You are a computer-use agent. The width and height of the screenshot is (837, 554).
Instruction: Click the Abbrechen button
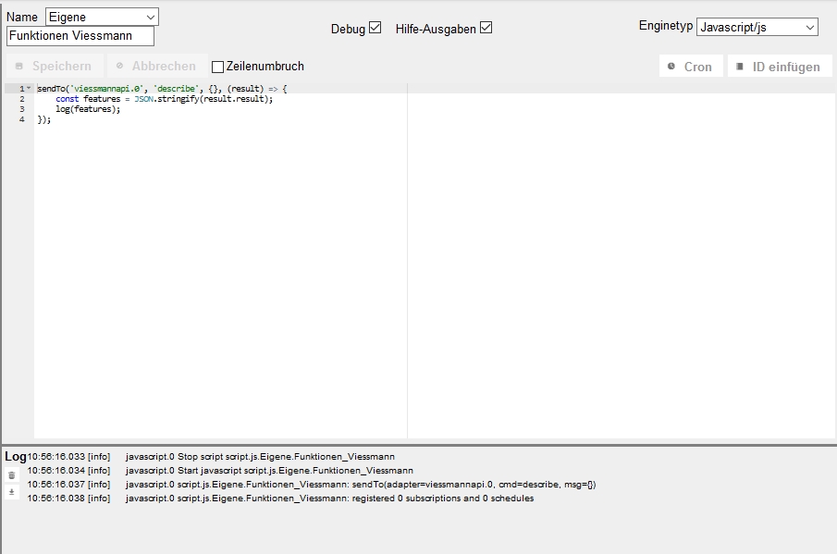click(157, 67)
